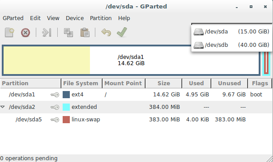Click the linux-swap red color swatch
This screenshot has width=273, height=162.
[66, 120]
